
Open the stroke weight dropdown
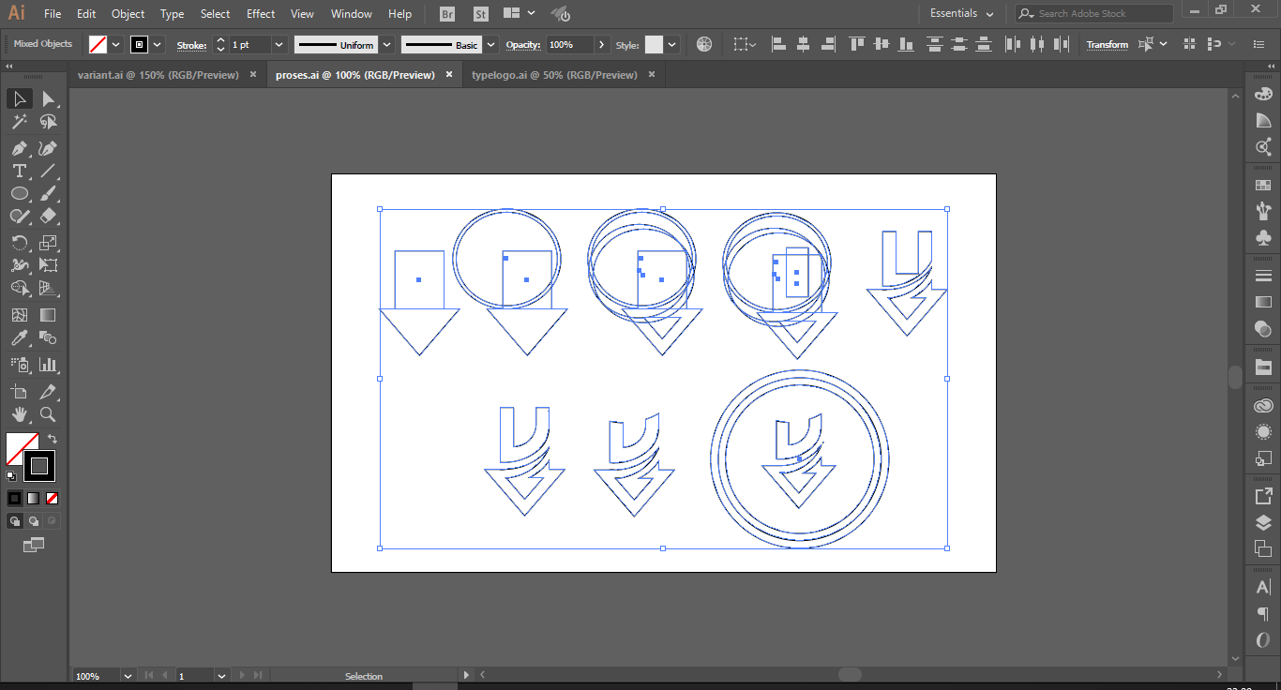pyautogui.click(x=279, y=44)
